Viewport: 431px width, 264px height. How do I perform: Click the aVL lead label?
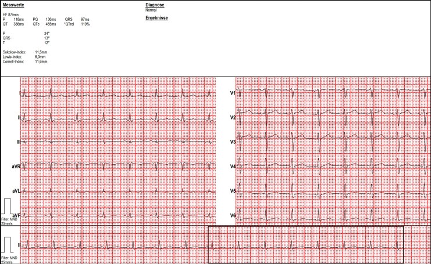point(16,191)
